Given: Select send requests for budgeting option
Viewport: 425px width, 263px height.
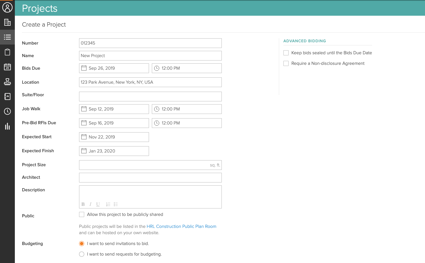Looking at the screenshot, I should pos(82,254).
